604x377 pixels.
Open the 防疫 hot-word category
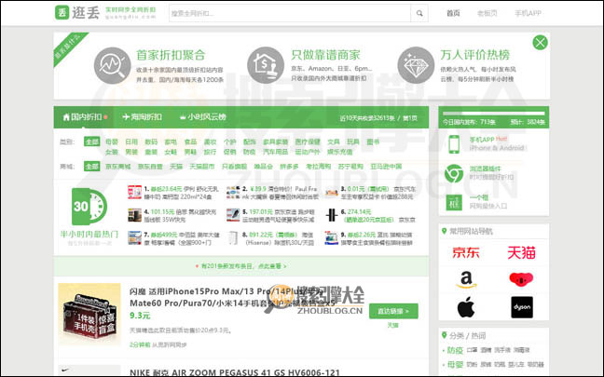click(455, 350)
